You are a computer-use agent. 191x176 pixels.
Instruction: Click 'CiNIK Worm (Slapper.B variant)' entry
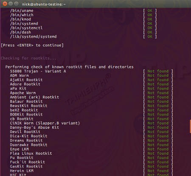(45, 123)
